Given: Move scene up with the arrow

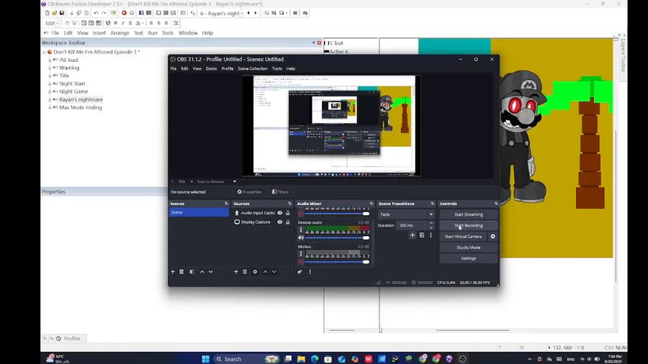Looking at the screenshot, I should (202, 271).
